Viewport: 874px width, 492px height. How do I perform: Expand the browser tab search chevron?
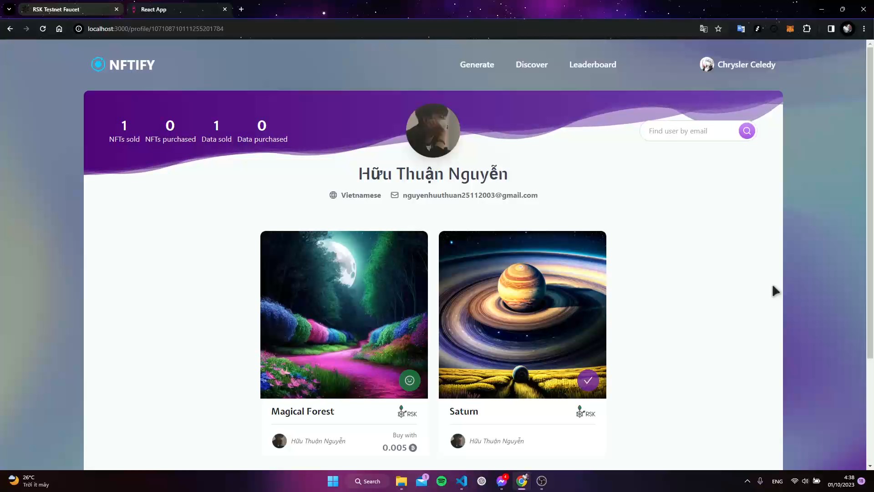coord(9,9)
